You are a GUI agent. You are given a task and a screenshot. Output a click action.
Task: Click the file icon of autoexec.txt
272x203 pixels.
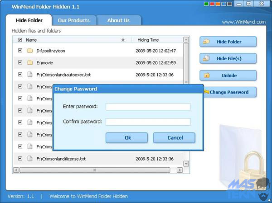click(30, 75)
